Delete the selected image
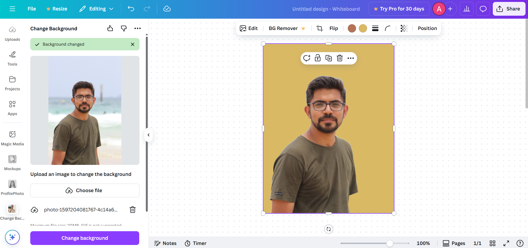 tap(340, 58)
